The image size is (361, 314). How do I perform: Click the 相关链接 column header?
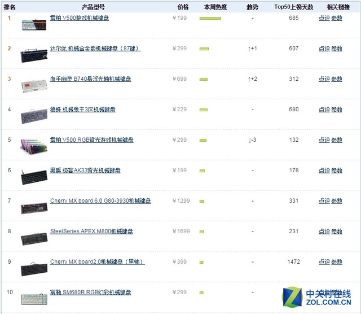338,7
